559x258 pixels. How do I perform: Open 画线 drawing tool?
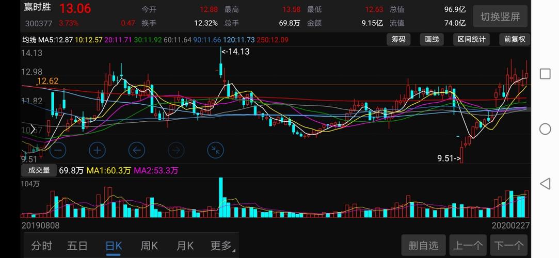(432, 40)
